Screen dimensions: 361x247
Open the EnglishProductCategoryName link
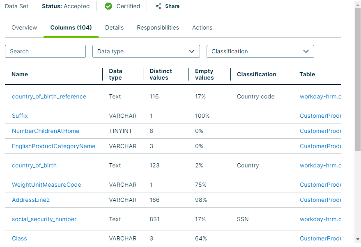tap(53, 146)
